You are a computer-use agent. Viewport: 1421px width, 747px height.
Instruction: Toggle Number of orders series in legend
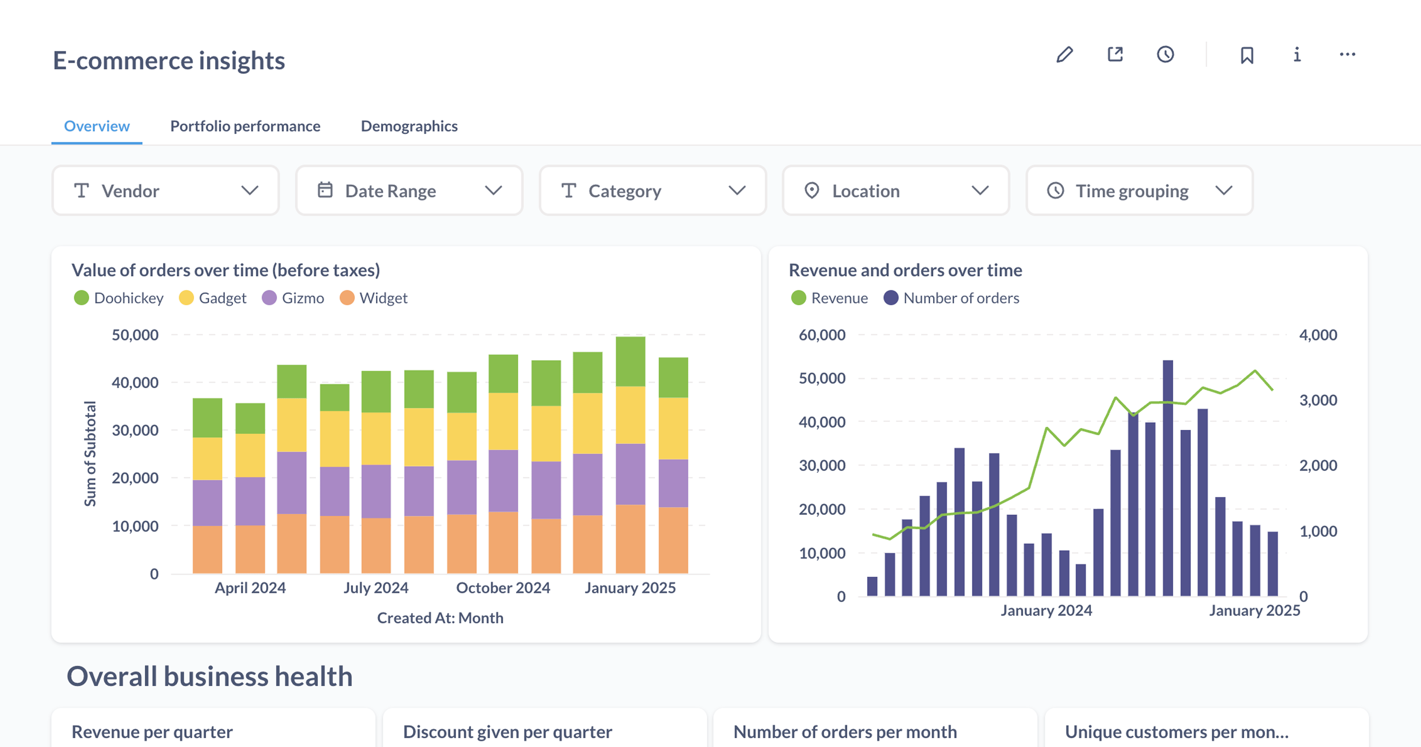click(x=952, y=298)
